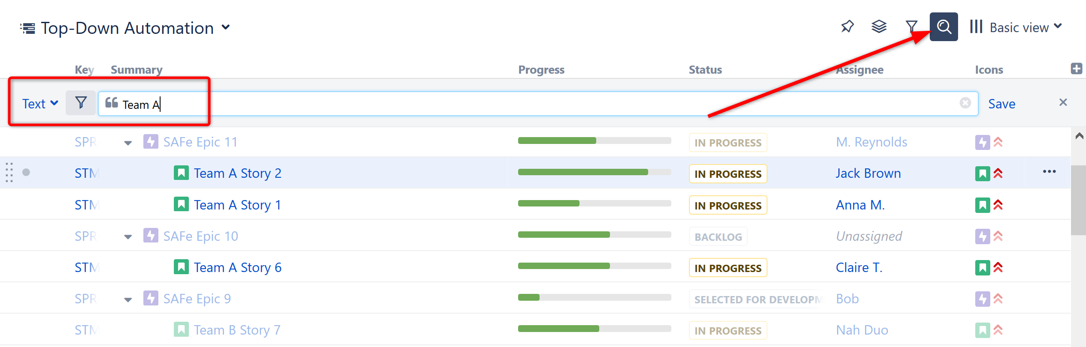This screenshot has height=347, width=1086.
Task: Click the Icons column story icon for Team A Story 6
Action: tap(983, 268)
